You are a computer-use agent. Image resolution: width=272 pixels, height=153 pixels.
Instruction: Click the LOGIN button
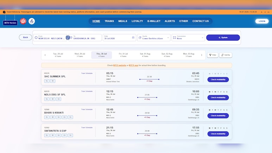click(x=262, y=21)
